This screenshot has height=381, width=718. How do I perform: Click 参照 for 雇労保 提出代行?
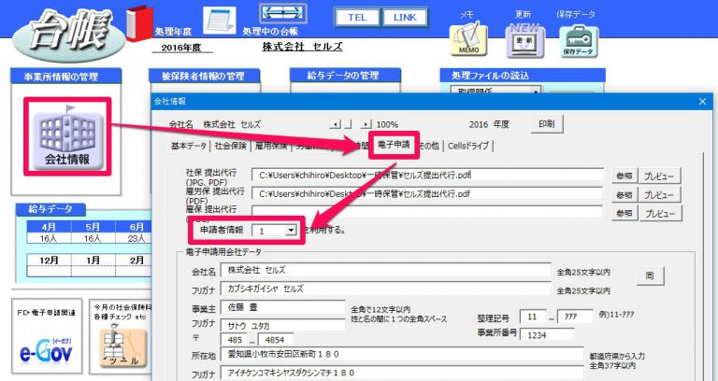click(625, 194)
